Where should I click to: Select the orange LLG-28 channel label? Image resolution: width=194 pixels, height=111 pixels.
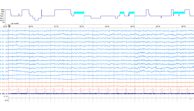click(x=4, y=86)
